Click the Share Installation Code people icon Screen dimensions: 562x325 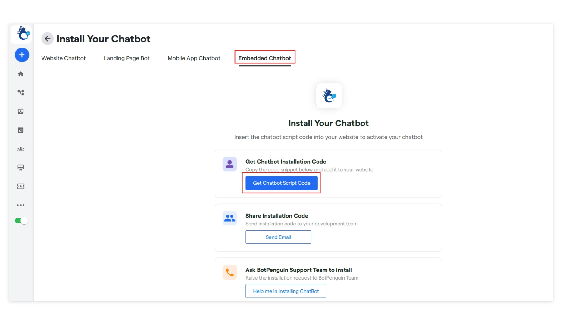coord(229,218)
